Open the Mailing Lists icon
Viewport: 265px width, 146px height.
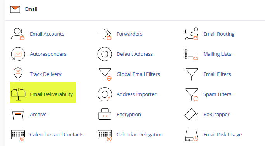191,54
